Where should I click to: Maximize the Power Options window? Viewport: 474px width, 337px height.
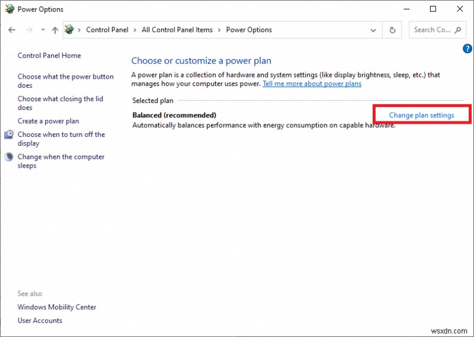point(433,9)
